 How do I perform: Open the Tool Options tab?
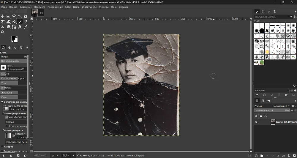tap(3, 47)
